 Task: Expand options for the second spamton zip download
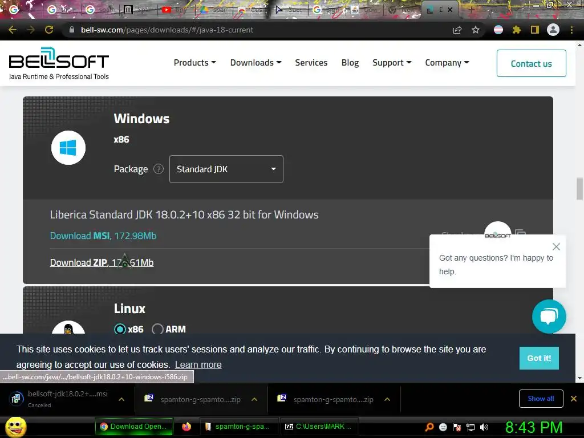[387, 399]
